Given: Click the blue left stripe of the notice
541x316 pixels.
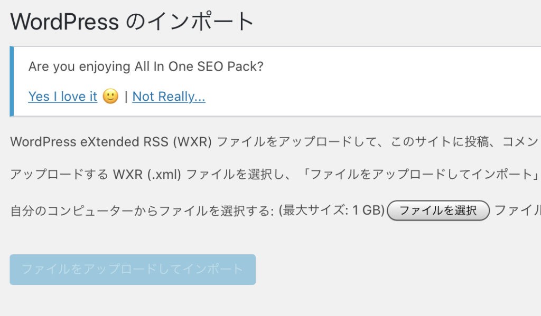Looking at the screenshot, I should click(x=12, y=81).
